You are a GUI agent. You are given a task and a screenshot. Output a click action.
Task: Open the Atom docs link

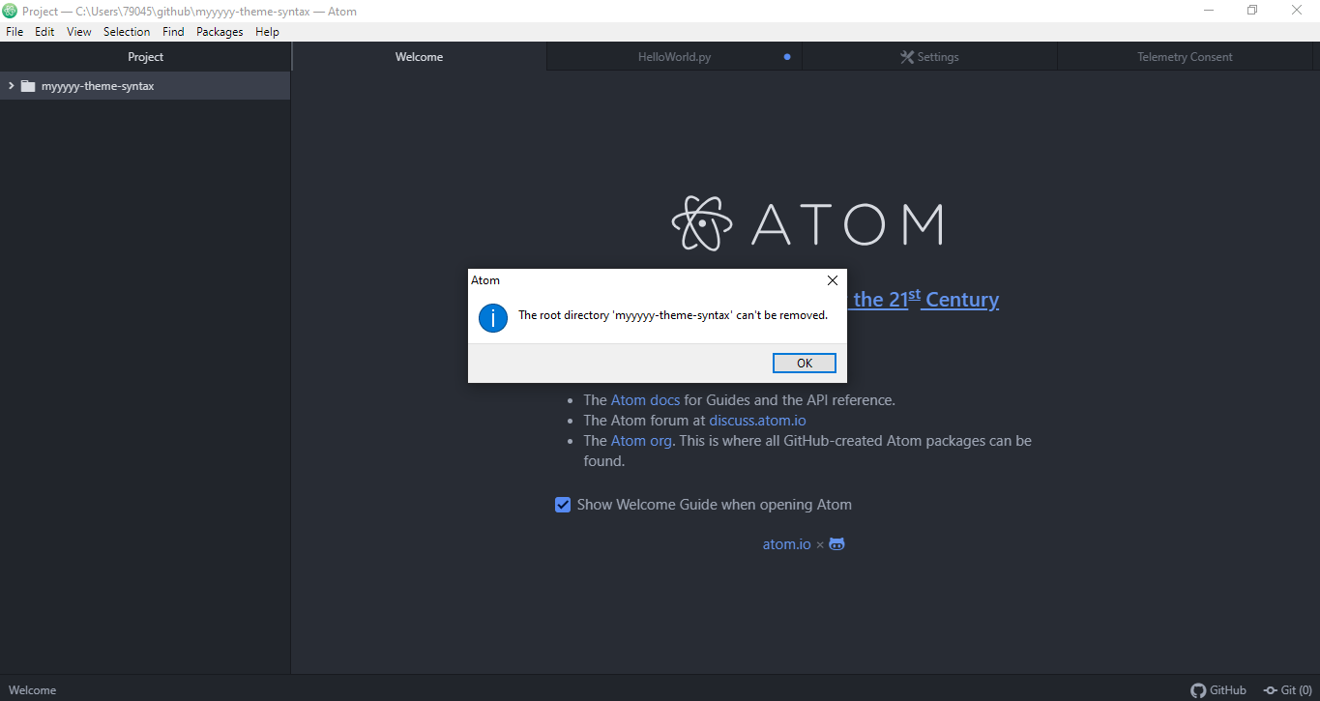click(645, 399)
